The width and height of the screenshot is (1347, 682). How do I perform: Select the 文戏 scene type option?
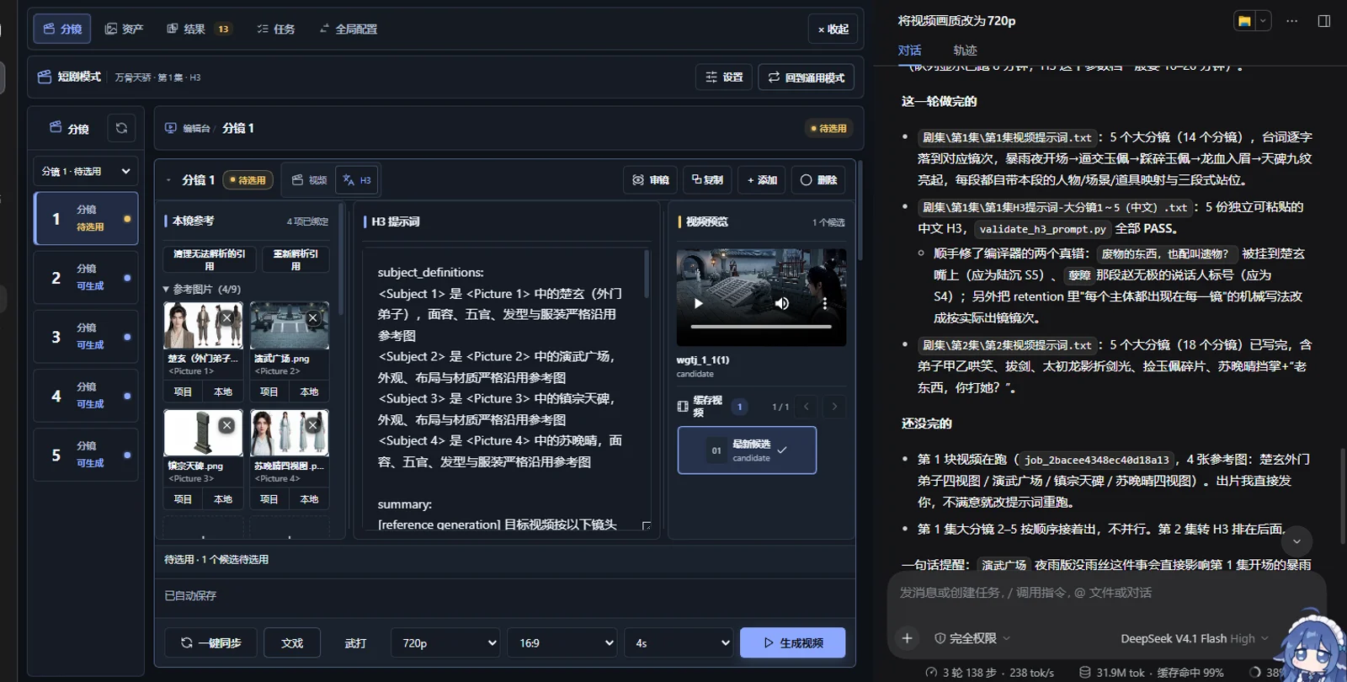(x=292, y=643)
